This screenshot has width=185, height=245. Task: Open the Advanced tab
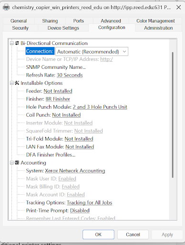(111, 21)
